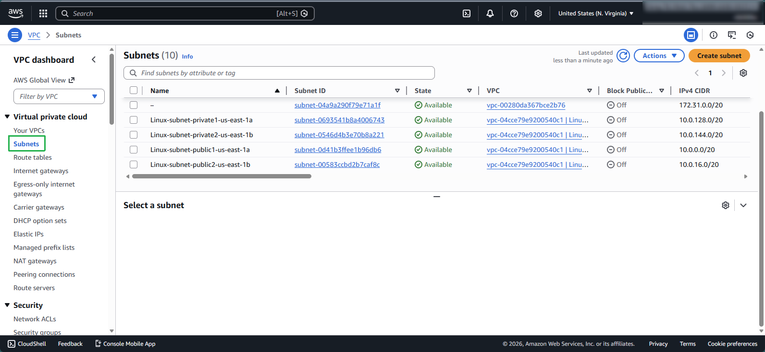
Task: Open the info panel icon in breadcrumb bar
Action: [x=714, y=35]
